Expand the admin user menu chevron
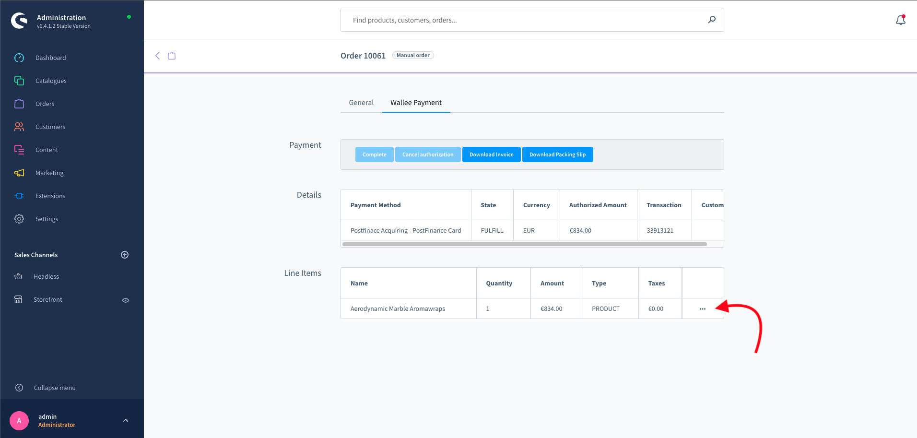 pyautogui.click(x=126, y=421)
